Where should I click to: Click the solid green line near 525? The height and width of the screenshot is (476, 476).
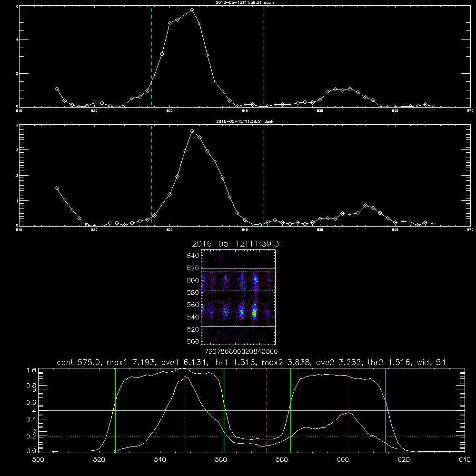115,410
